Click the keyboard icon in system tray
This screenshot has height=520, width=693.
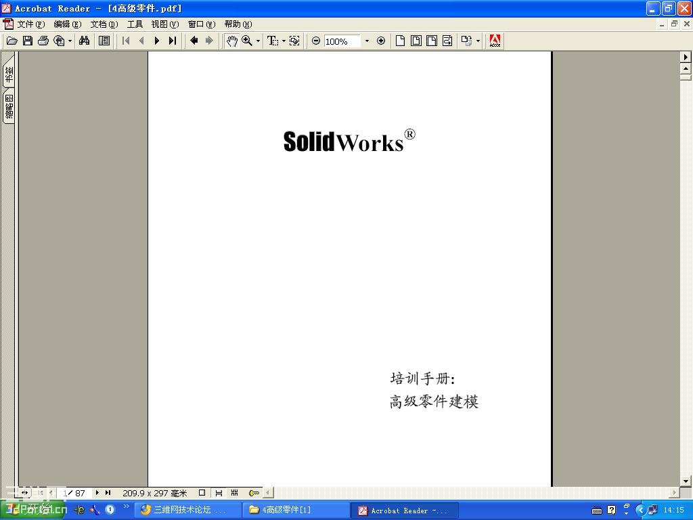597,511
